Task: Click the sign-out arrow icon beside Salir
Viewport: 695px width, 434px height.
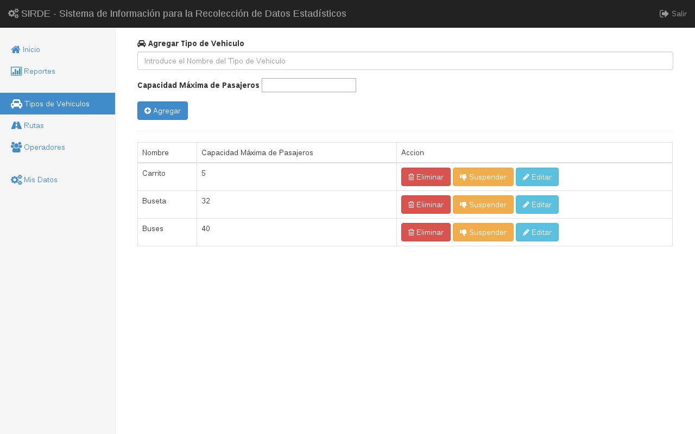Action: pyautogui.click(x=664, y=14)
